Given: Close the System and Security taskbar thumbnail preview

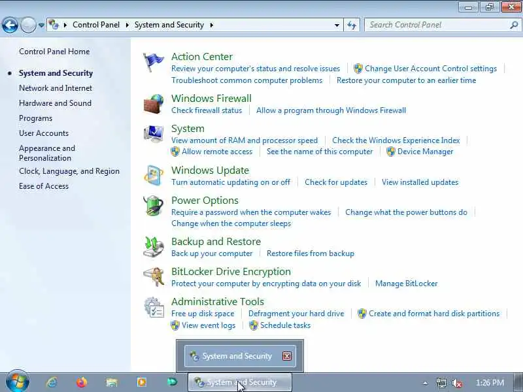Looking at the screenshot, I should [x=287, y=356].
